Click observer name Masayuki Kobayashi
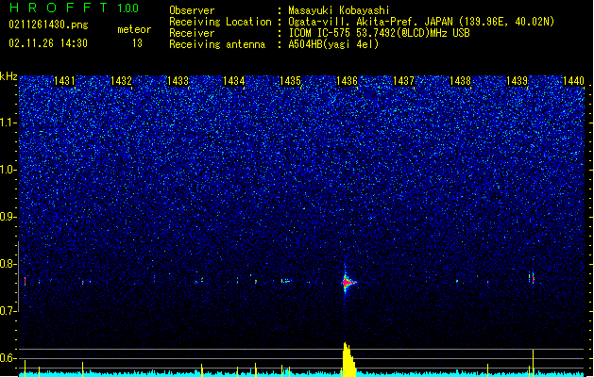Image resolution: width=594 pixels, height=377 pixels. coord(339,10)
